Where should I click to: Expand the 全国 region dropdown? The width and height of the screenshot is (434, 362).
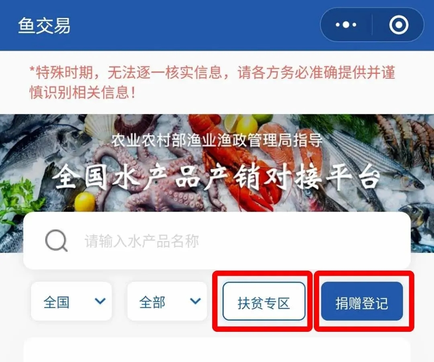click(72, 301)
